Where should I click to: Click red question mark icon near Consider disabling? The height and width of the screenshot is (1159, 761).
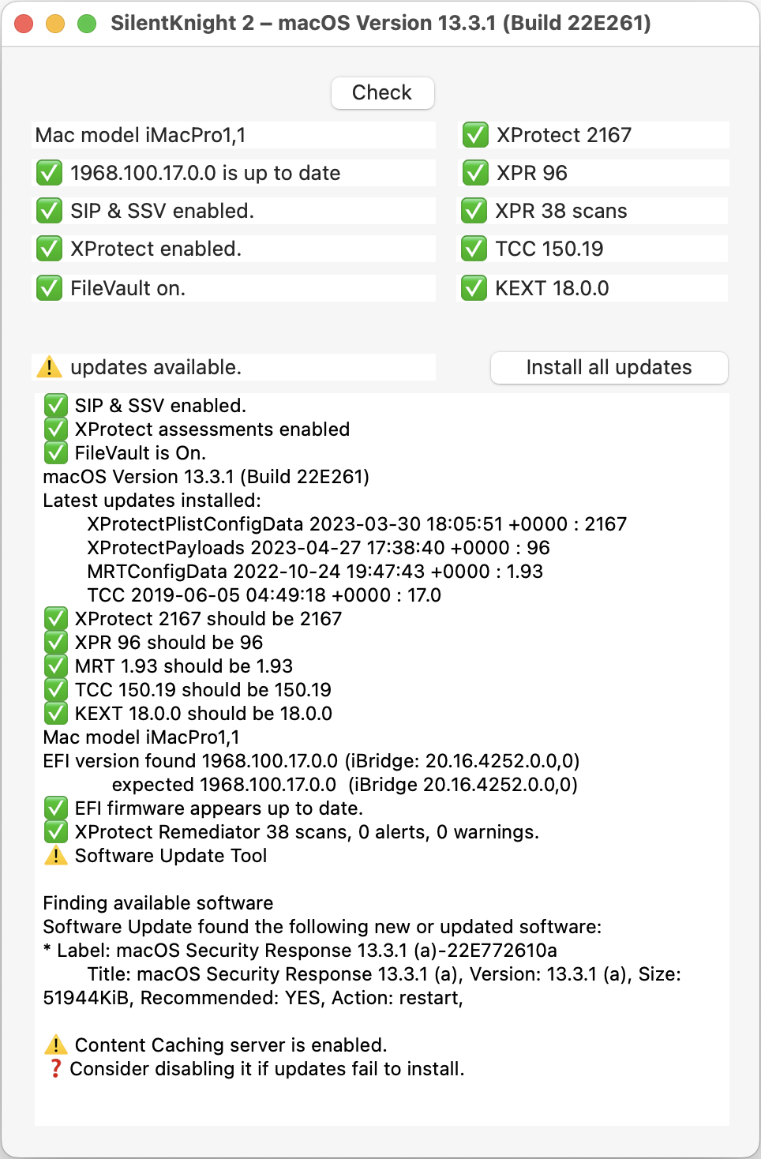55,1069
